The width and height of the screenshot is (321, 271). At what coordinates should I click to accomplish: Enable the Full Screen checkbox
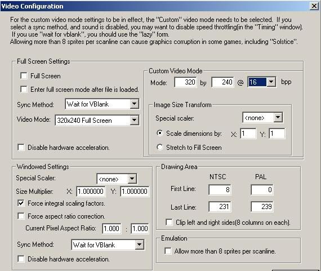pyautogui.click(x=24, y=76)
